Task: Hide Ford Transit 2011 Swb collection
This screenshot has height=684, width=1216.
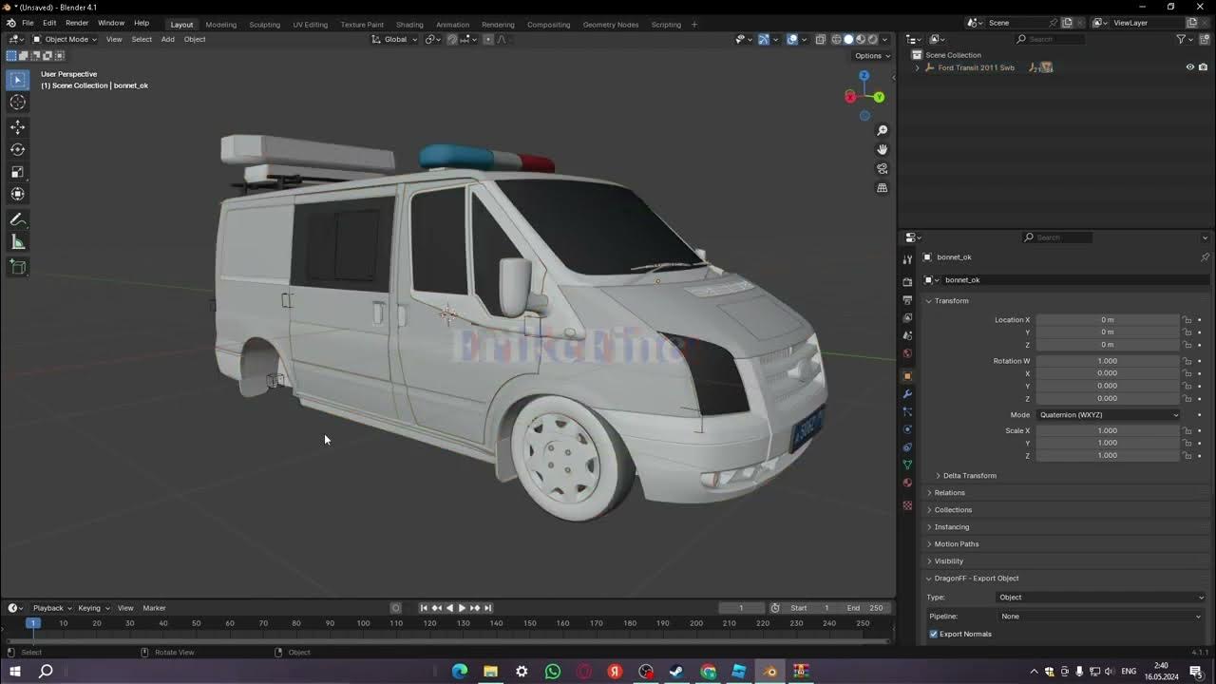Action: pos(1189,67)
